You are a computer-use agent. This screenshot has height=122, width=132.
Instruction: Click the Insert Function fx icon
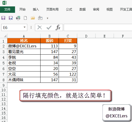58,27
